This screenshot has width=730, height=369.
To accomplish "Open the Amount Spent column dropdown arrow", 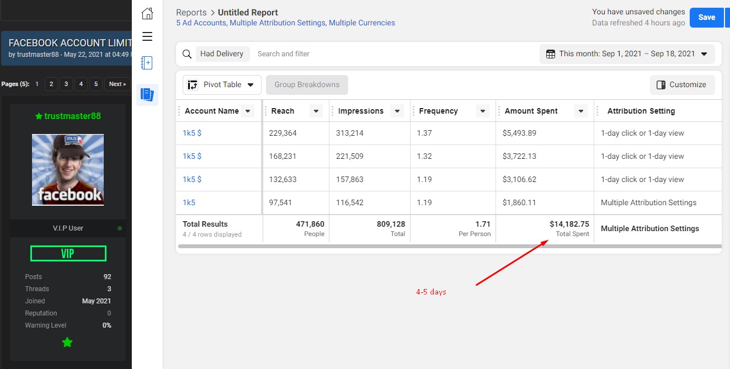I will click(x=581, y=111).
